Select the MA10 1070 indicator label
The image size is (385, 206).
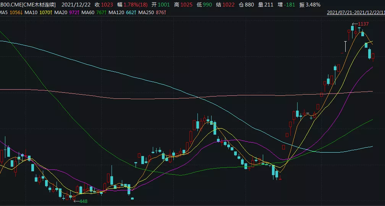point(39,12)
